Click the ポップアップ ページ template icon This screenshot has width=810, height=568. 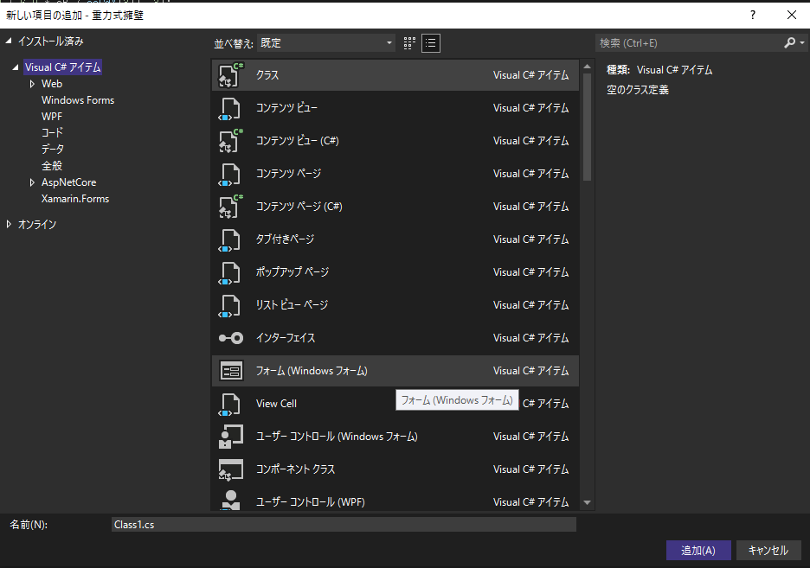point(230,272)
